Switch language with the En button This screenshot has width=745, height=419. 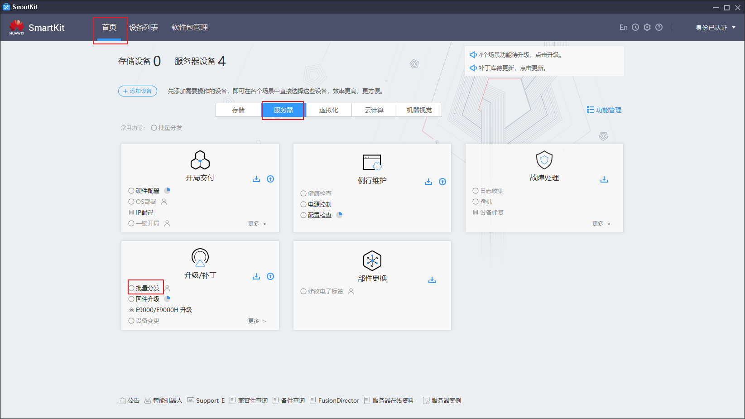pyautogui.click(x=624, y=28)
